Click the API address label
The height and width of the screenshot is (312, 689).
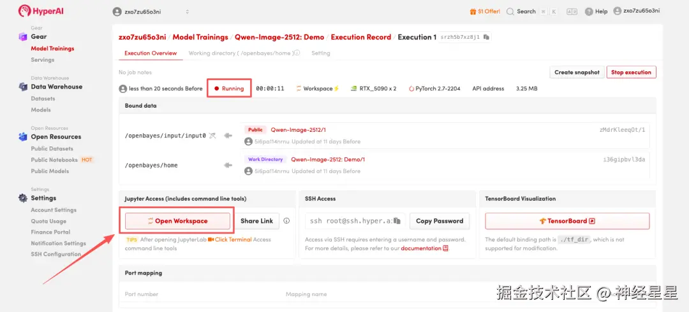[488, 89]
